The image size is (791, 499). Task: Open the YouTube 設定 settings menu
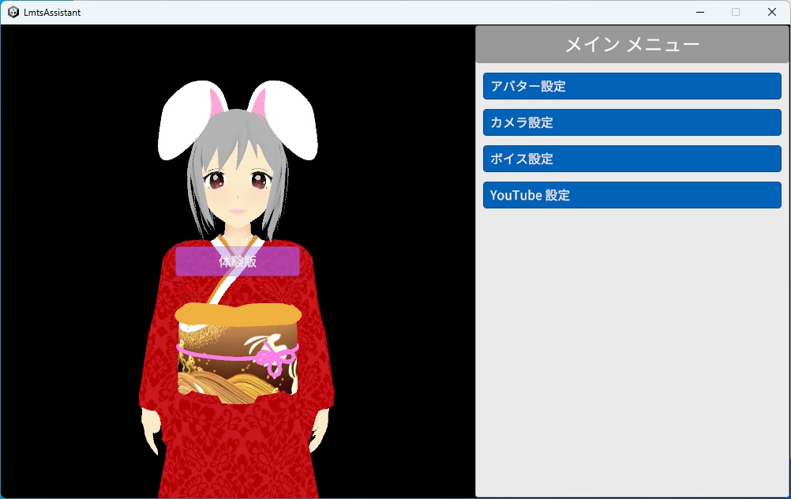pyautogui.click(x=632, y=195)
